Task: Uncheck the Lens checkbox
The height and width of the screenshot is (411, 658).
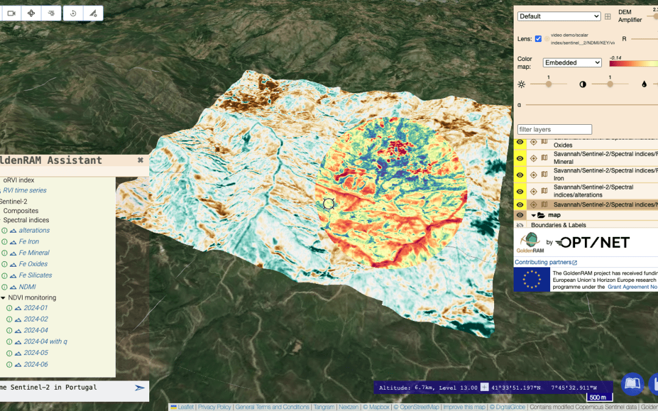Action: [x=538, y=38]
